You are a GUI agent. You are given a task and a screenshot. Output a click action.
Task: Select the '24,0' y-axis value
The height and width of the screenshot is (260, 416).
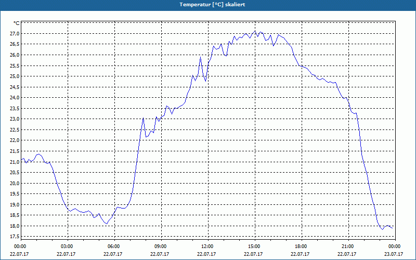(x=15, y=98)
